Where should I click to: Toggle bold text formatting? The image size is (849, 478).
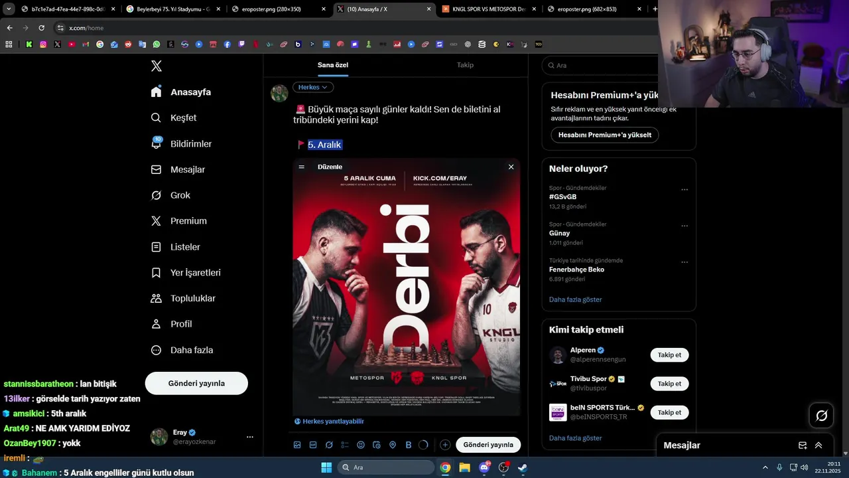pos(409,445)
